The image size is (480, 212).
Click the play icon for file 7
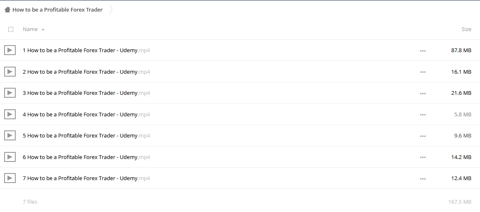tap(10, 178)
